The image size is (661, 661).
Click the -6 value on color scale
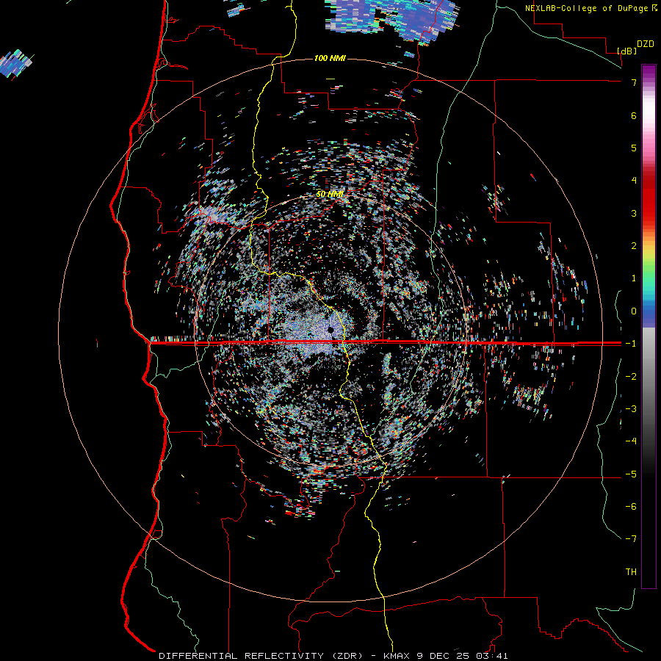click(631, 507)
